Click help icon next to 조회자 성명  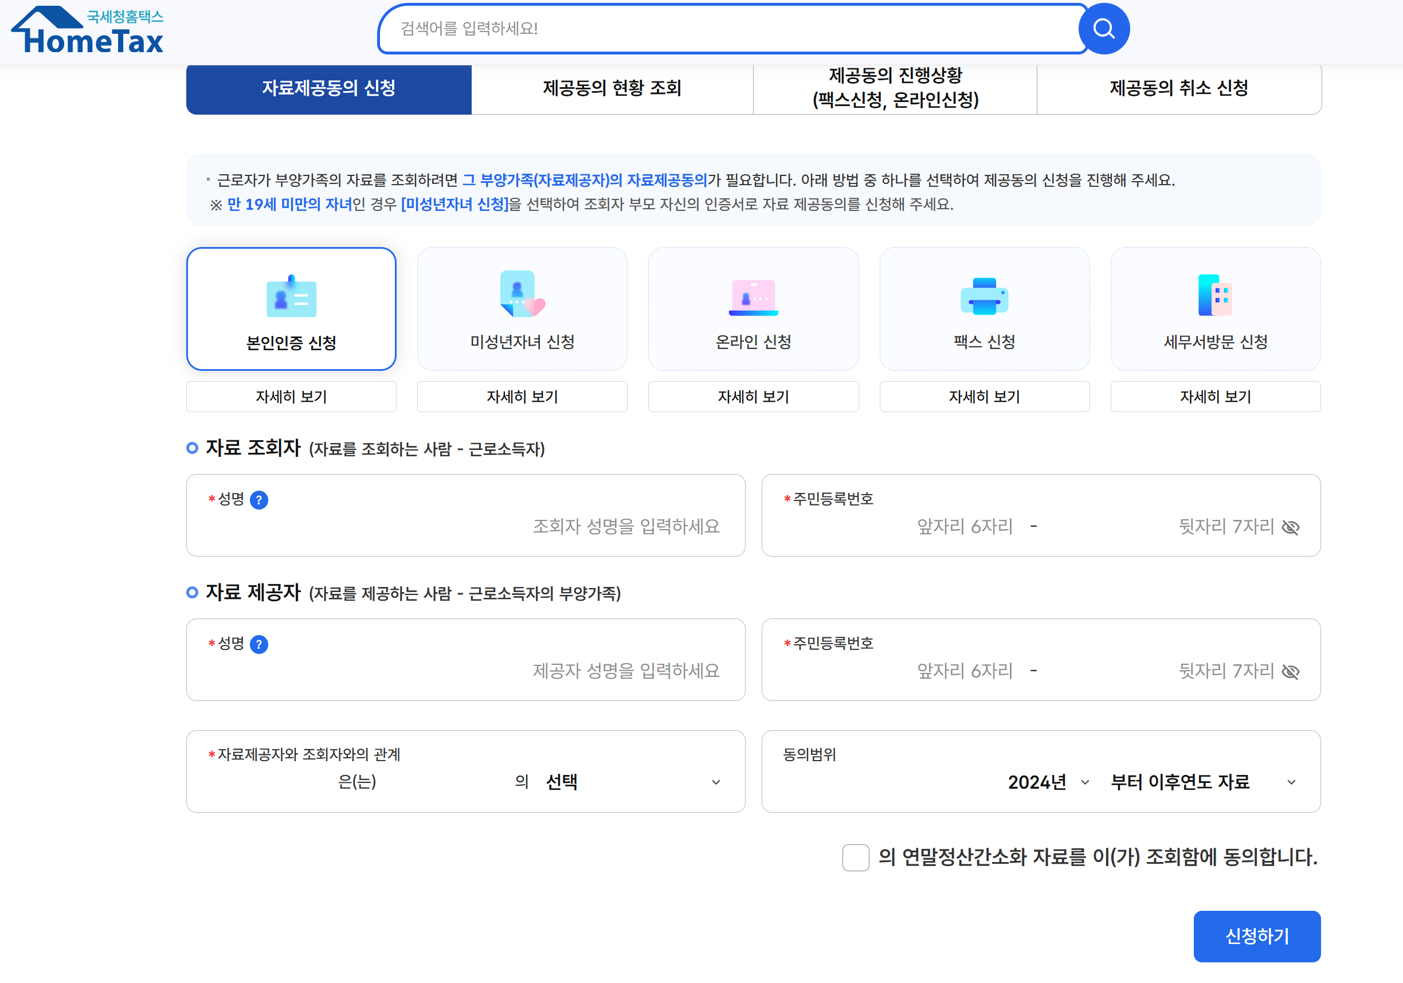[x=259, y=500]
